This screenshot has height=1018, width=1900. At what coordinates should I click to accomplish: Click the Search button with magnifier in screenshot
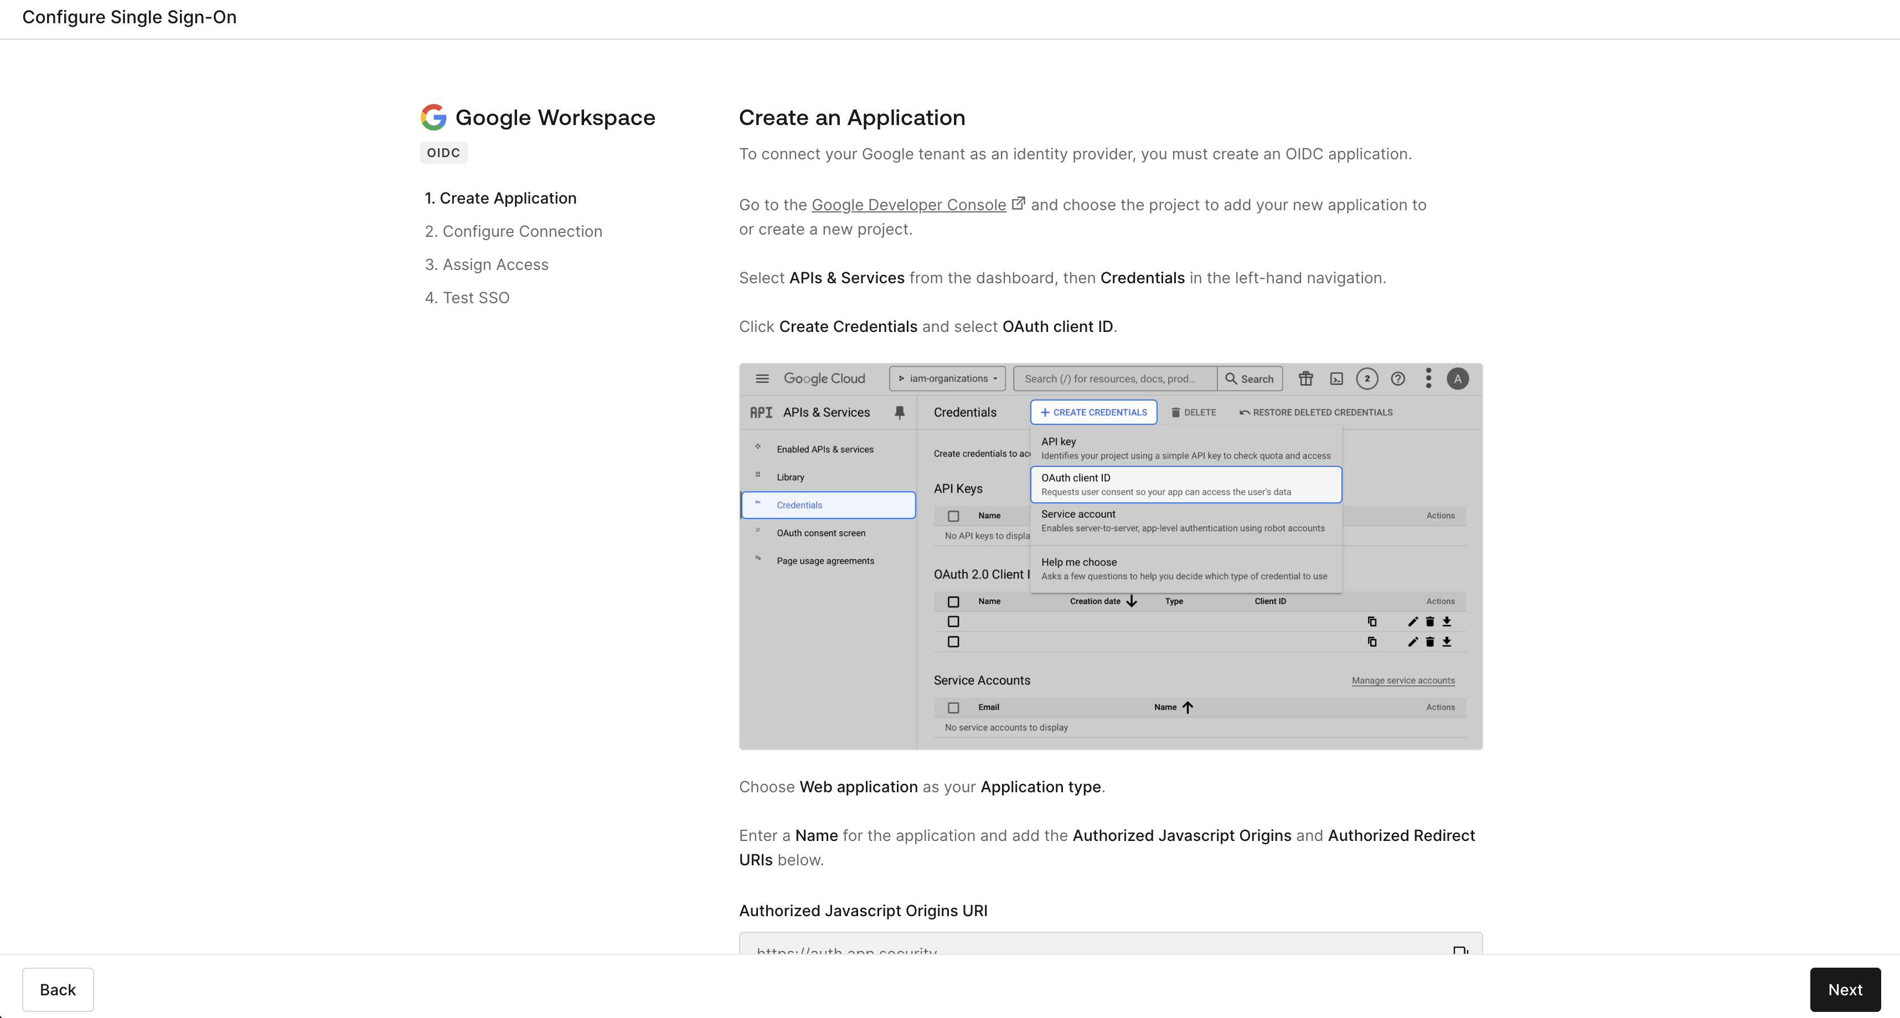tap(1250, 379)
